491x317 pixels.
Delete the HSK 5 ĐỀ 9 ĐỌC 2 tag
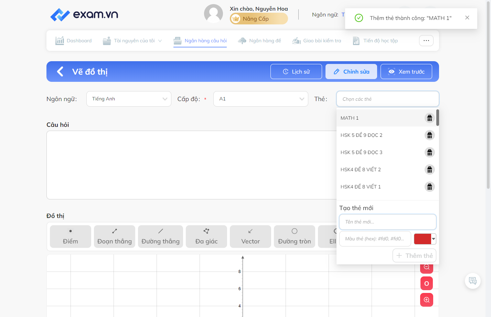[x=429, y=135]
